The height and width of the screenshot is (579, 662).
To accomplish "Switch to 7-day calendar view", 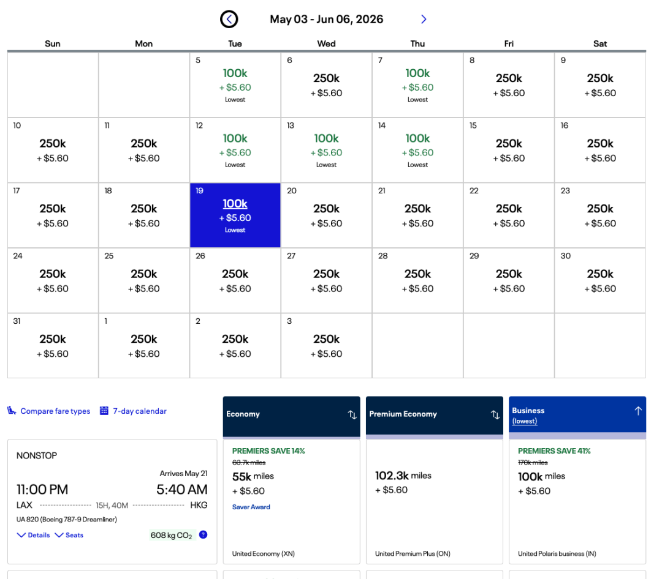I will click(139, 411).
